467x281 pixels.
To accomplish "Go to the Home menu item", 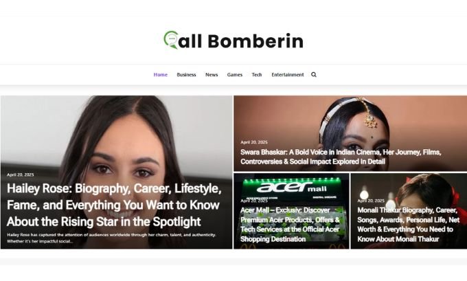I will (161, 74).
